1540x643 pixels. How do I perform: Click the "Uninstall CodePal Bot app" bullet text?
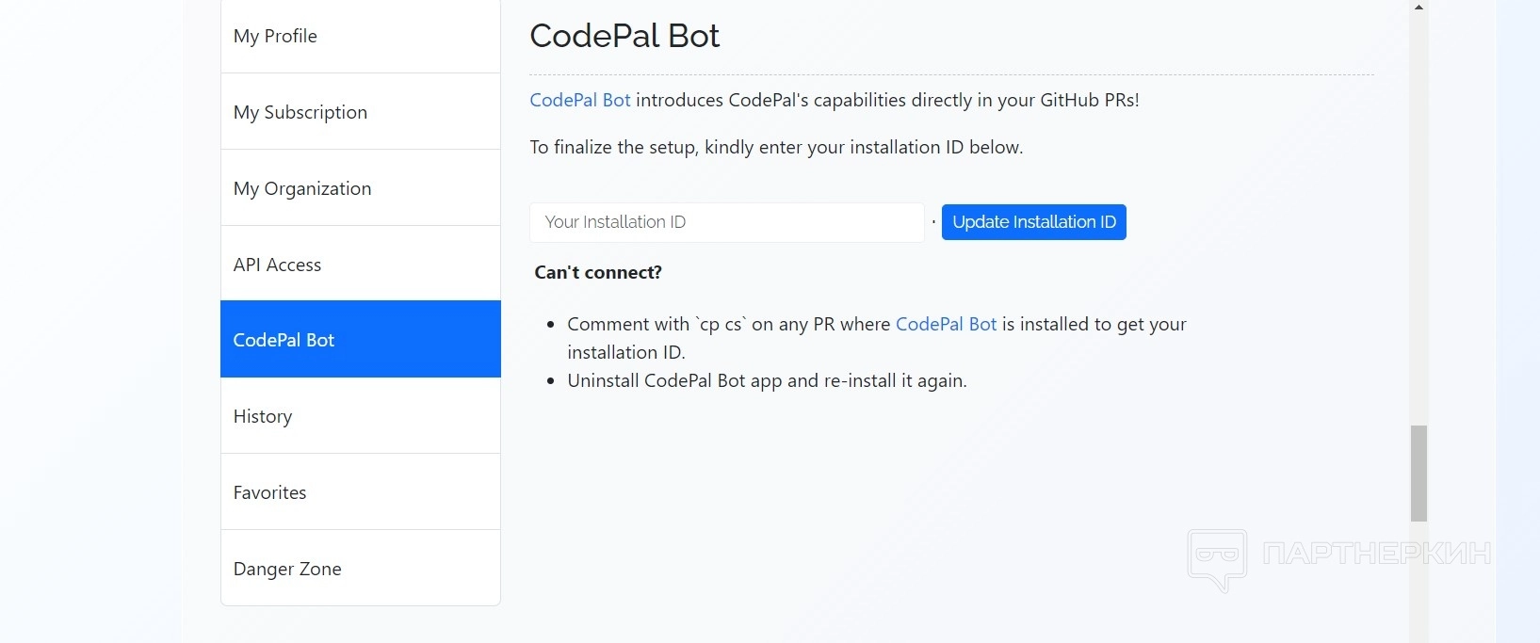[767, 381]
